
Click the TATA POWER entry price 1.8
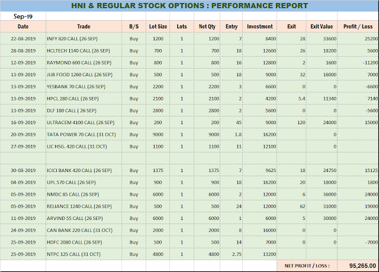click(x=238, y=134)
